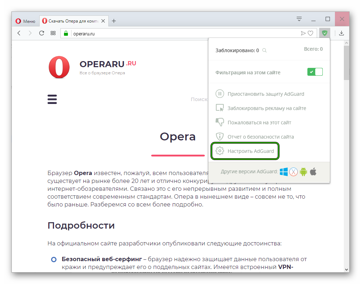
Task: Click the shield info report icon
Action: point(220,137)
